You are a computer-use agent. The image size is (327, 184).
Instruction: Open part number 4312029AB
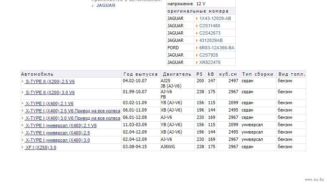211,40
